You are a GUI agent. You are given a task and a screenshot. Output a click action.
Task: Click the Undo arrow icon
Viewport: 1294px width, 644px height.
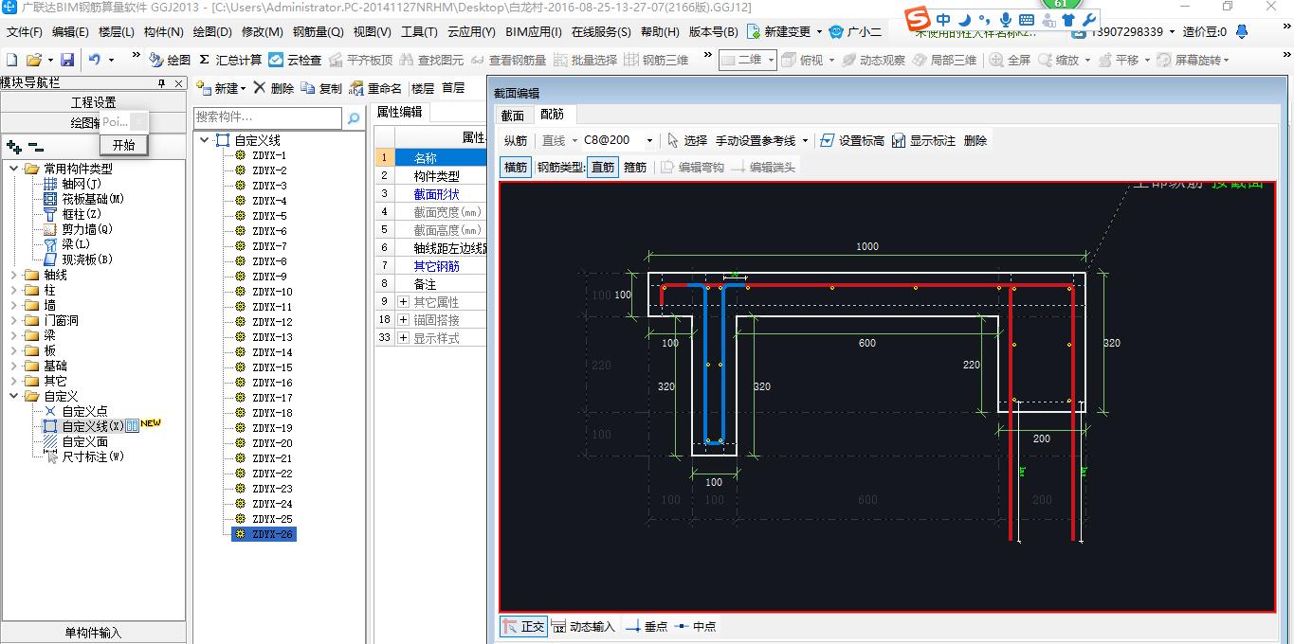(x=95, y=60)
